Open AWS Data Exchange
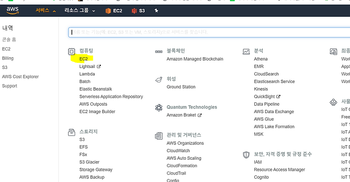This screenshot has width=350, height=182. (274, 112)
